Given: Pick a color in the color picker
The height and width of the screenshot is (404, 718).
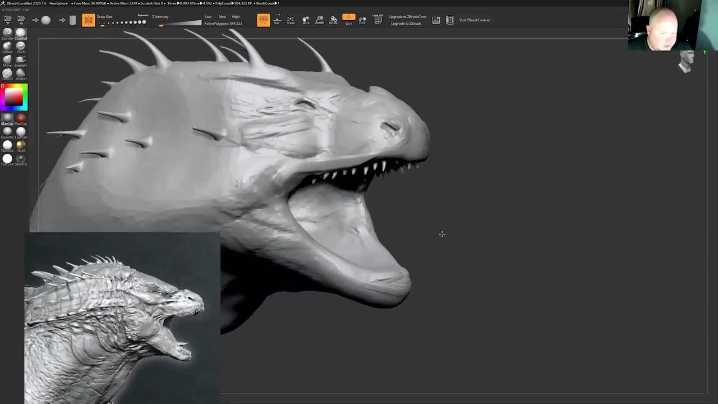Looking at the screenshot, I should point(13,97).
